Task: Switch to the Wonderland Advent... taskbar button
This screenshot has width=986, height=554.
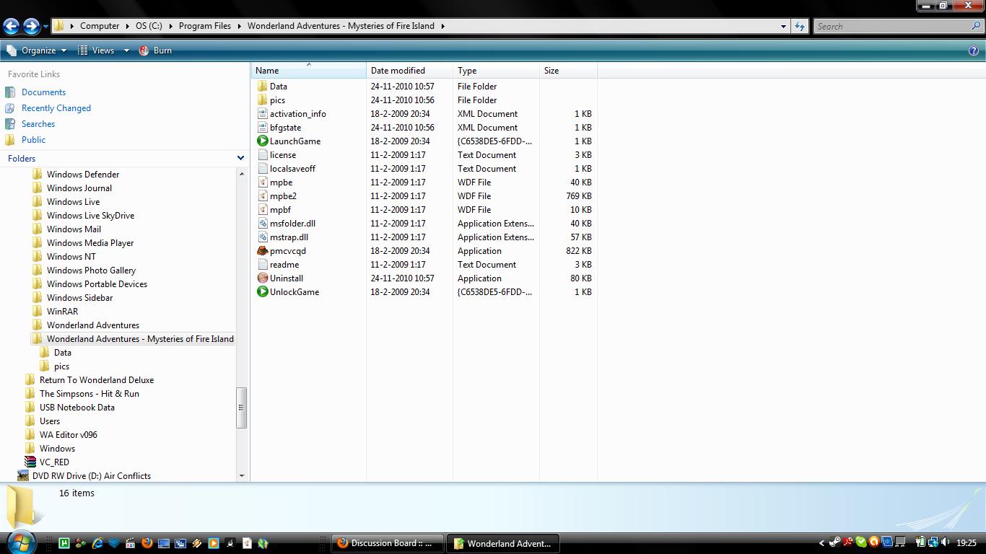Action: click(x=502, y=544)
